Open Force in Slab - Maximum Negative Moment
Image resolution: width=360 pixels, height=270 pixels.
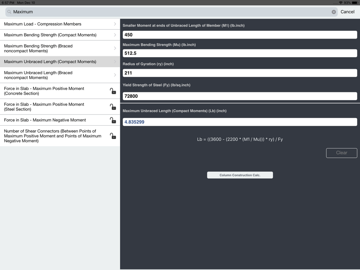(60, 120)
